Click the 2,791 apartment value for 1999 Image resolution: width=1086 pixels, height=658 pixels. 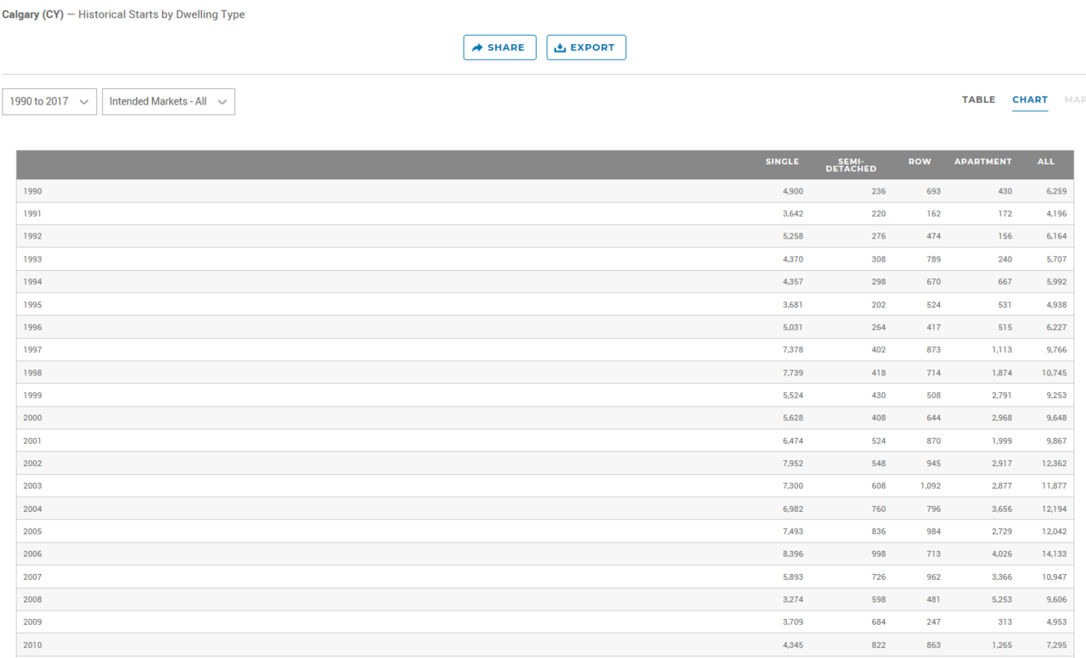tap(1002, 395)
